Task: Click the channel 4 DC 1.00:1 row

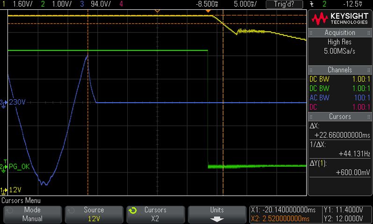Action: pyautogui.click(x=340, y=107)
